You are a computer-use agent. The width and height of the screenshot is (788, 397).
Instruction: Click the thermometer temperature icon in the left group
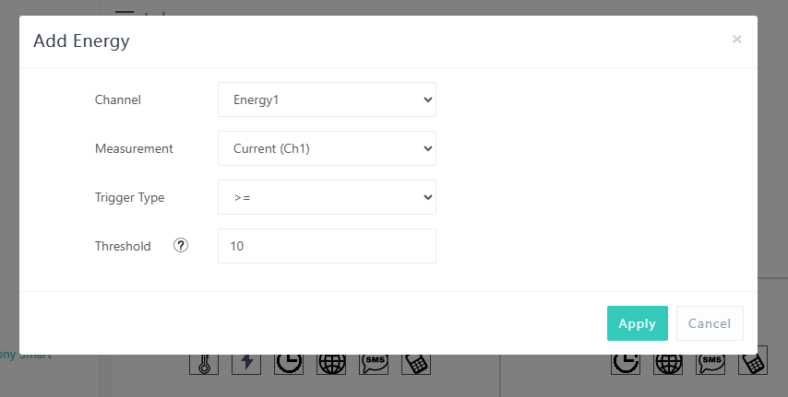pyautogui.click(x=203, y=363)
